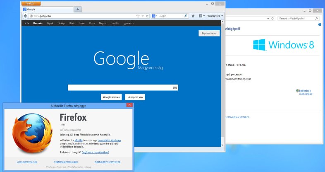This screenshot has height=172, width=325.
Task: Bookmark the page with the star icon
Action: tap(138, 16)
